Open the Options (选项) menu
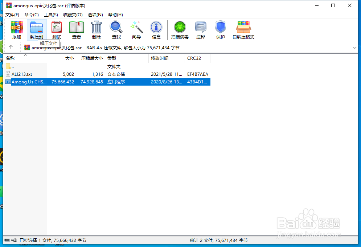Image resolution: width=361 pixels, height=247 pixels. (x=95, y=15)
